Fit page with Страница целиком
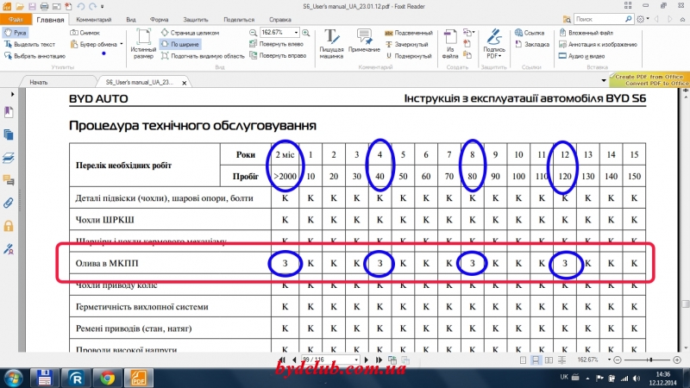The image size is (690, 388). pos(190,33)
